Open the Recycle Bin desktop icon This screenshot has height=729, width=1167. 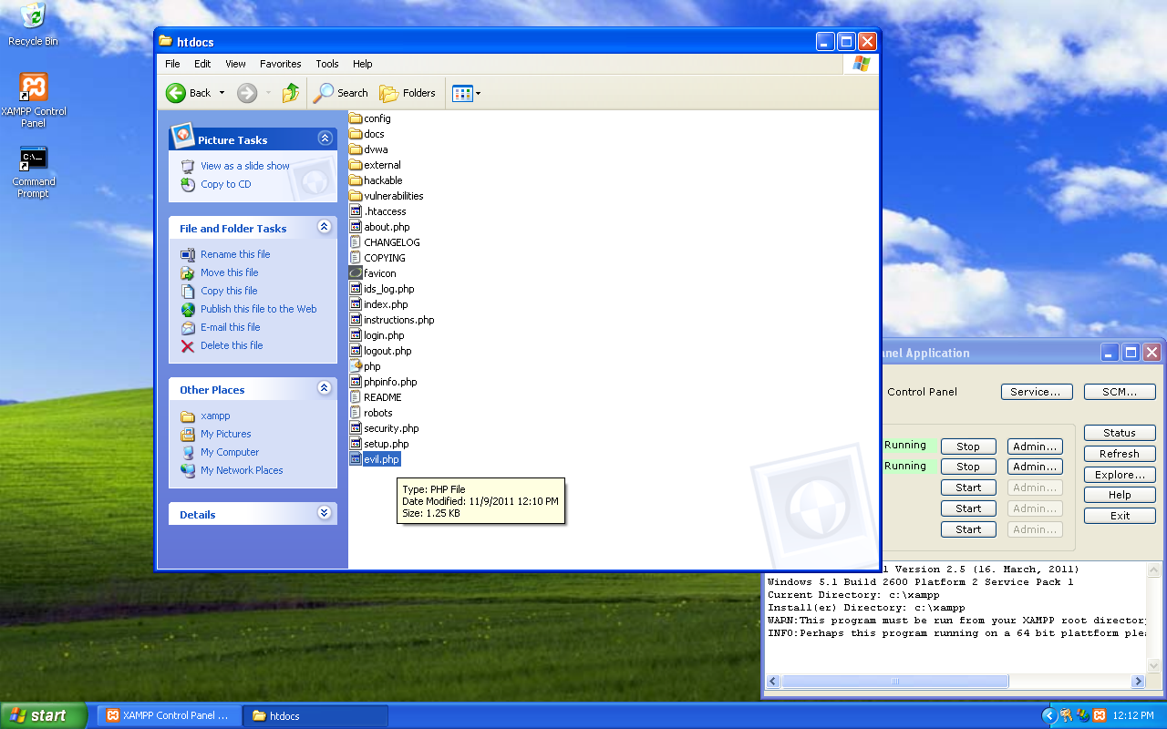click(x=33, y=25)
